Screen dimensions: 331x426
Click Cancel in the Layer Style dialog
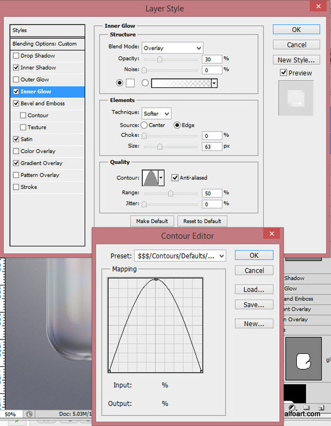[x=296, y=45]
